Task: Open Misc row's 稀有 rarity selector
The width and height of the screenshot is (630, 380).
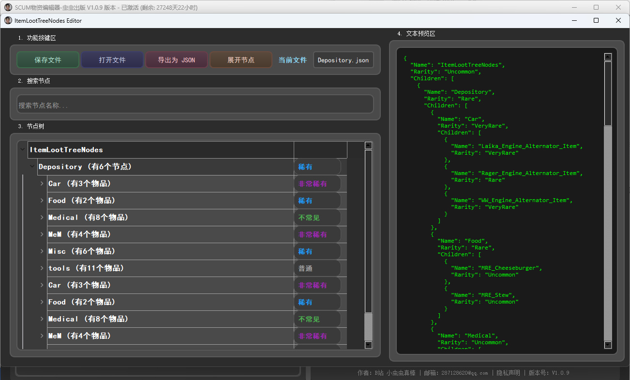Action: coord(317,251)
